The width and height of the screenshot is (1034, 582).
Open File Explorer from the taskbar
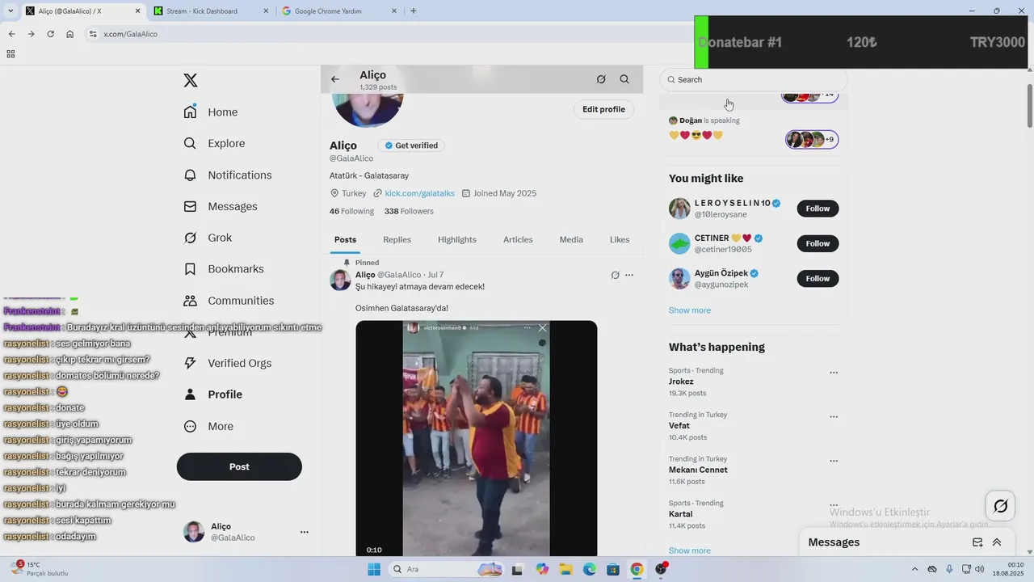point(565,569)
